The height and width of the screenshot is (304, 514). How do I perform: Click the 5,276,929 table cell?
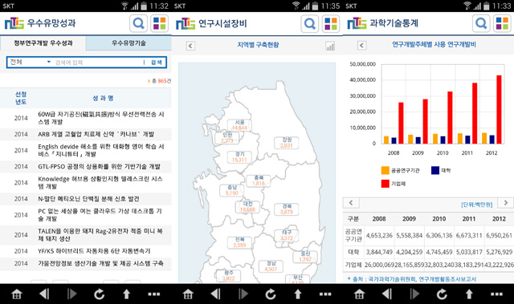point(500,252)
